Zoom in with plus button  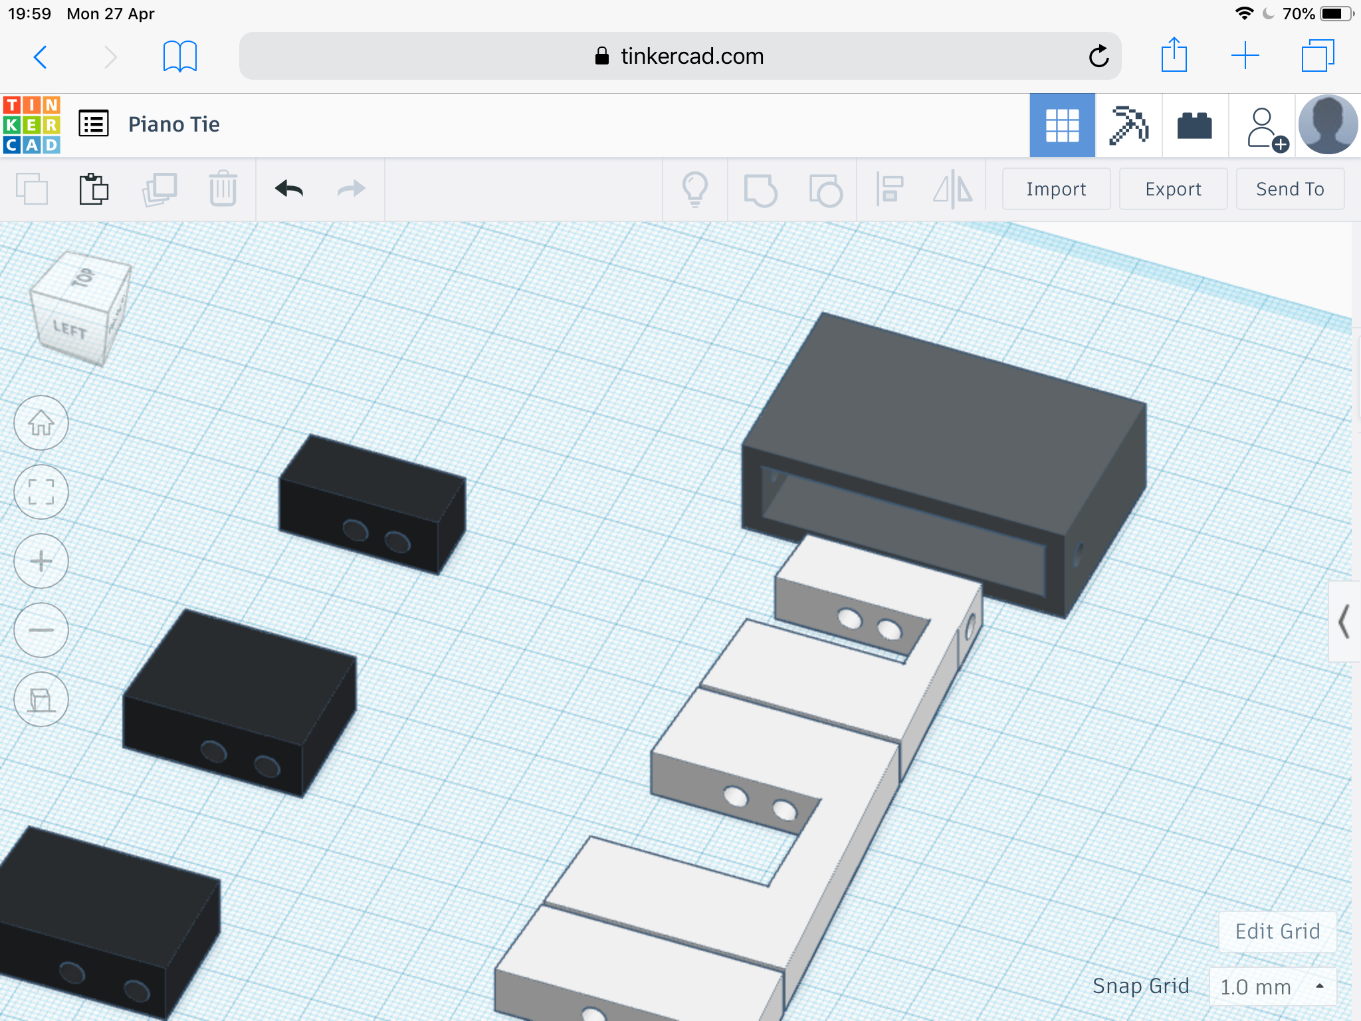(41, 561)
